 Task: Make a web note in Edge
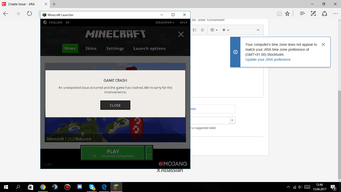(x=314, y=13)
